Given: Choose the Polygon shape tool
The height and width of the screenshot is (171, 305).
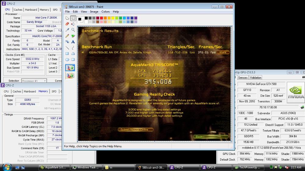Looking at the screenshot, I should [x=73, y=54].
